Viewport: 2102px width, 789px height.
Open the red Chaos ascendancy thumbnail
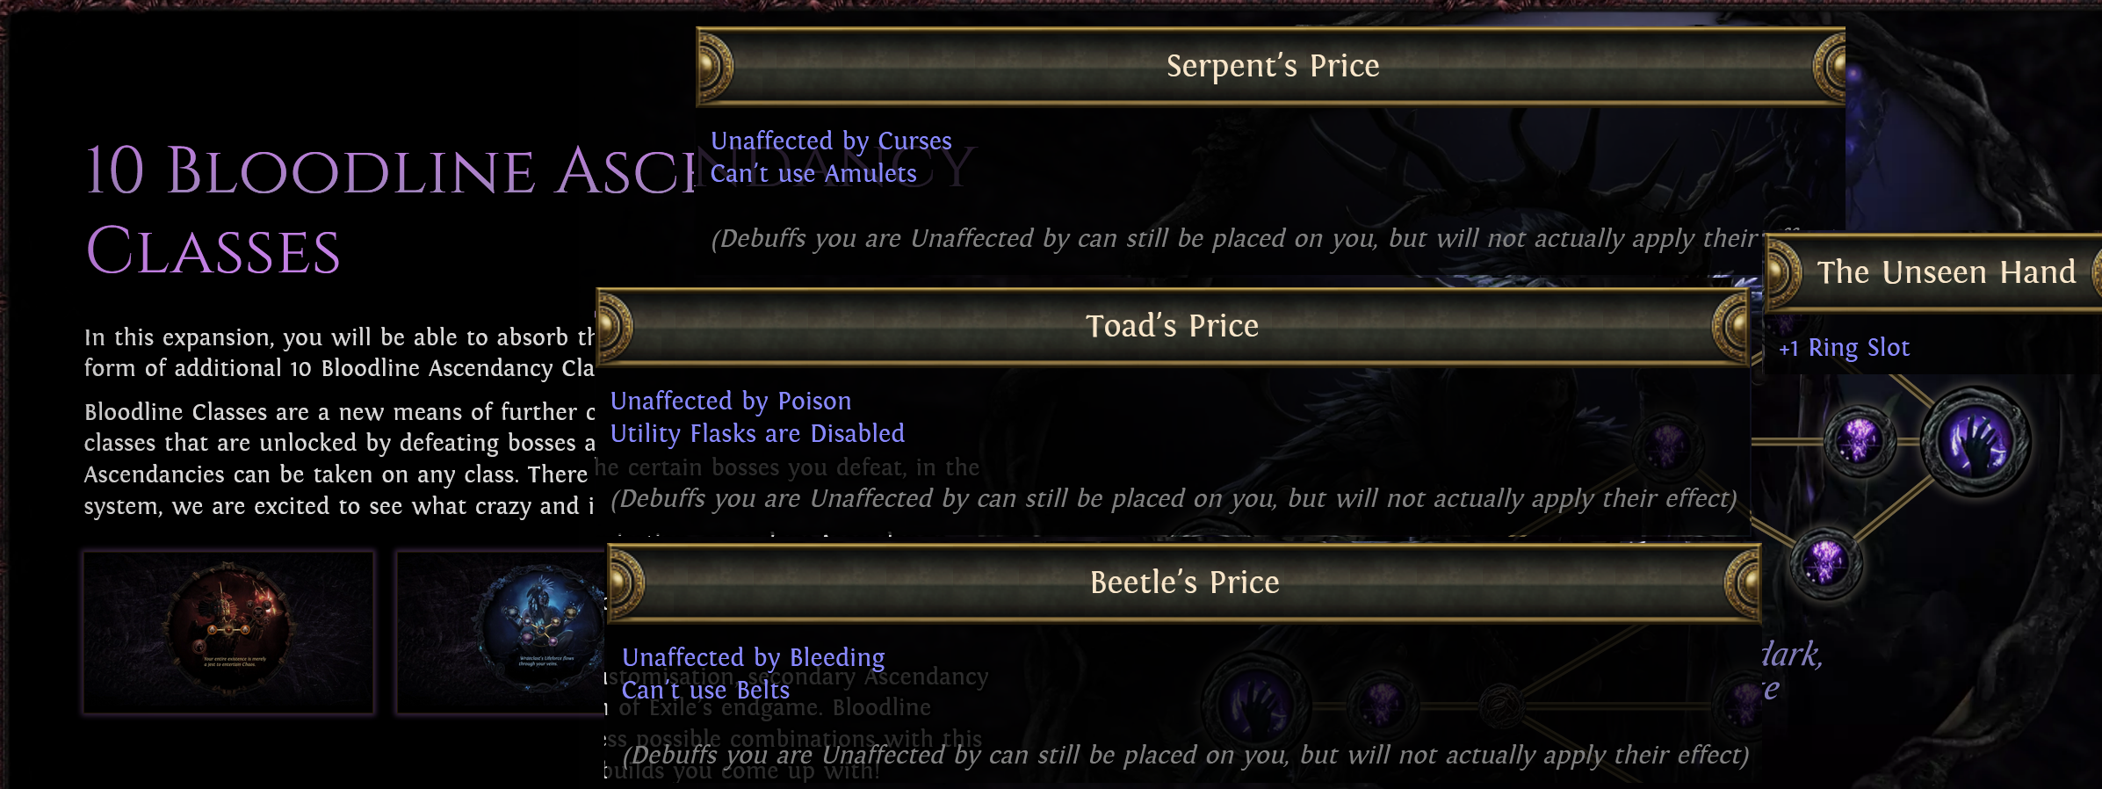(x=228, y=631)
